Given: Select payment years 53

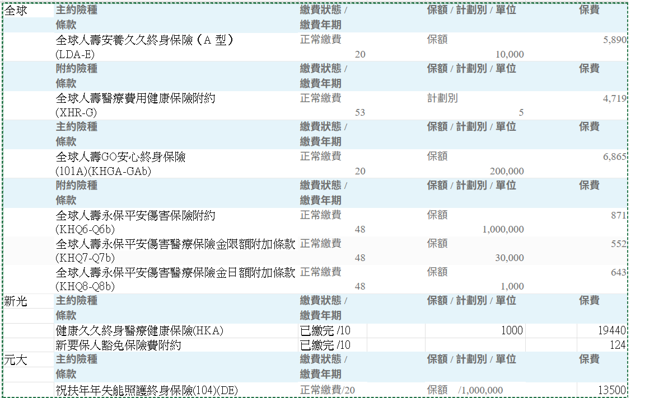Looking at the screenshot, I should click(360, 112).
